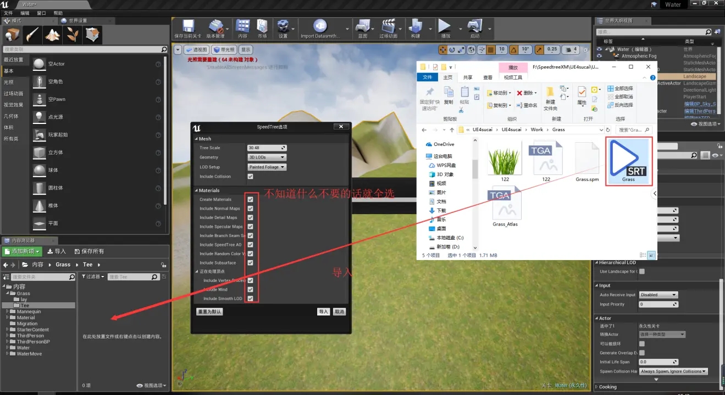
Task: Open the Edit (编辑) menu in Unreal
Action: pyautogui.click(x=25, y=13)
